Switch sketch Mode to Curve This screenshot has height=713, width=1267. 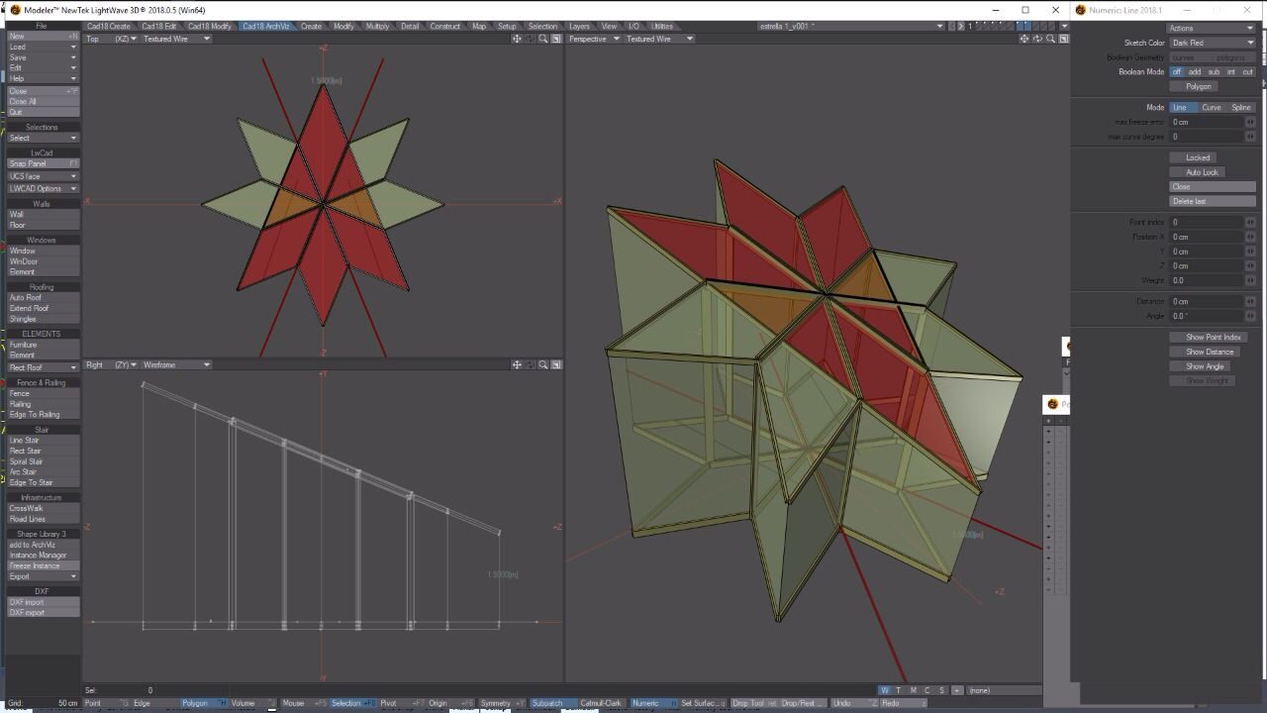click(1212, 107)
